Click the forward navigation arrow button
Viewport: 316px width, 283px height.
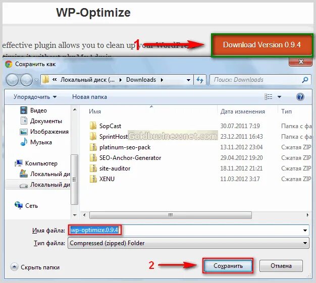click(26, 80)
